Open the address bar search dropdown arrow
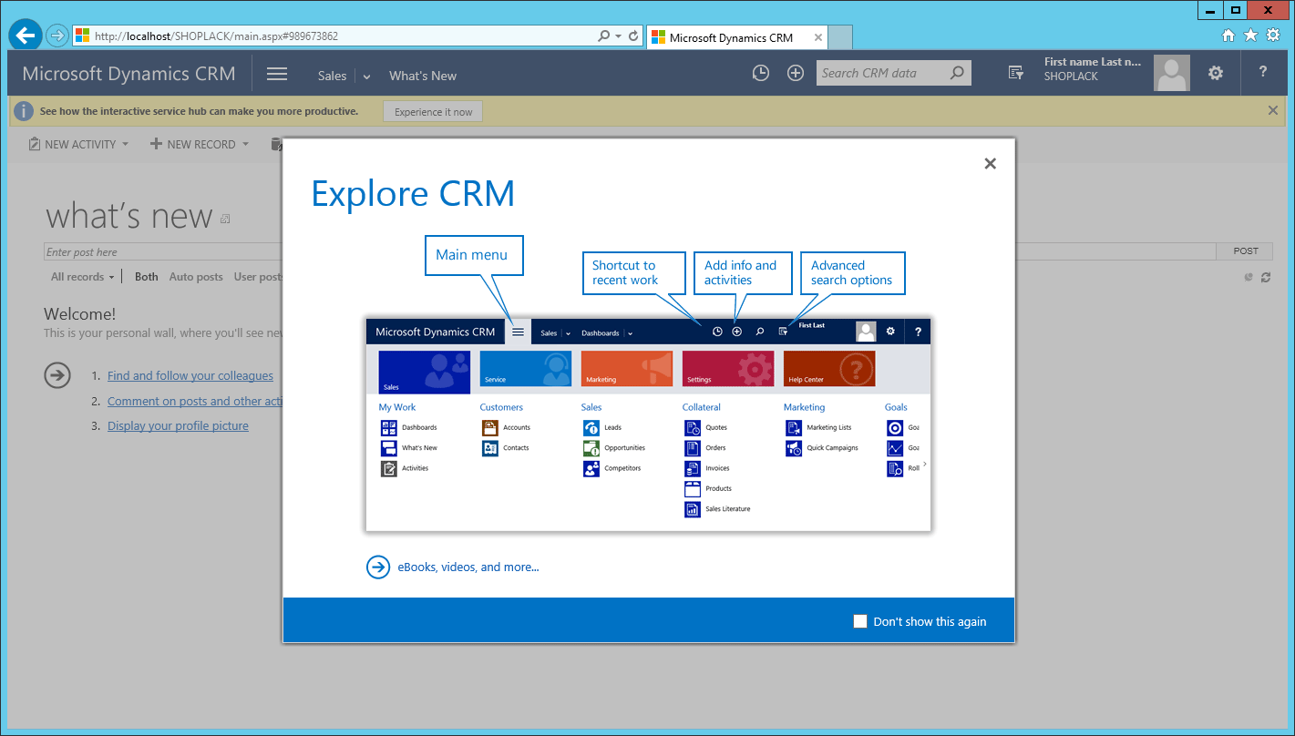Screen dimensions: 1295x736 619,36
